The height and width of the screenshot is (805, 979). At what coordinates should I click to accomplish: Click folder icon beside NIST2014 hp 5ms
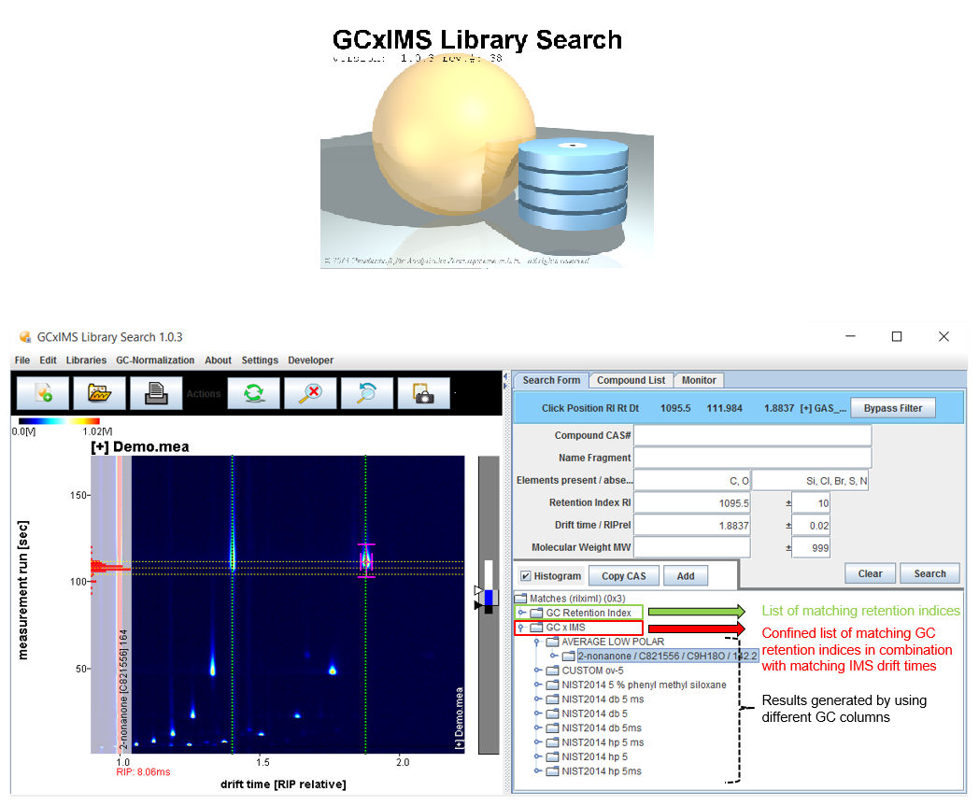(552, 771)
